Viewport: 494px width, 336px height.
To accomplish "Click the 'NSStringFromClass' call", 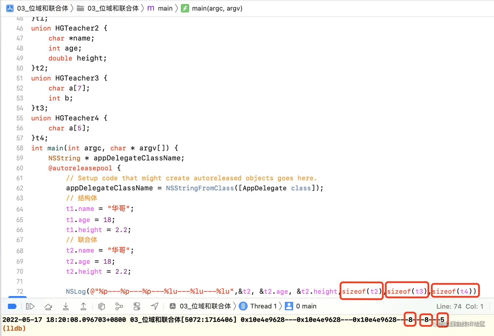I will pyautogui.click(x=200, y=188).
